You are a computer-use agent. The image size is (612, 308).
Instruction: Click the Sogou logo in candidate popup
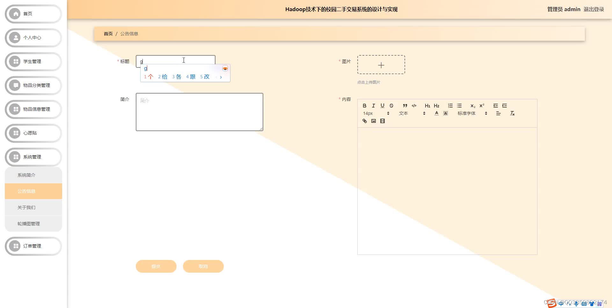tap(225, 68)
